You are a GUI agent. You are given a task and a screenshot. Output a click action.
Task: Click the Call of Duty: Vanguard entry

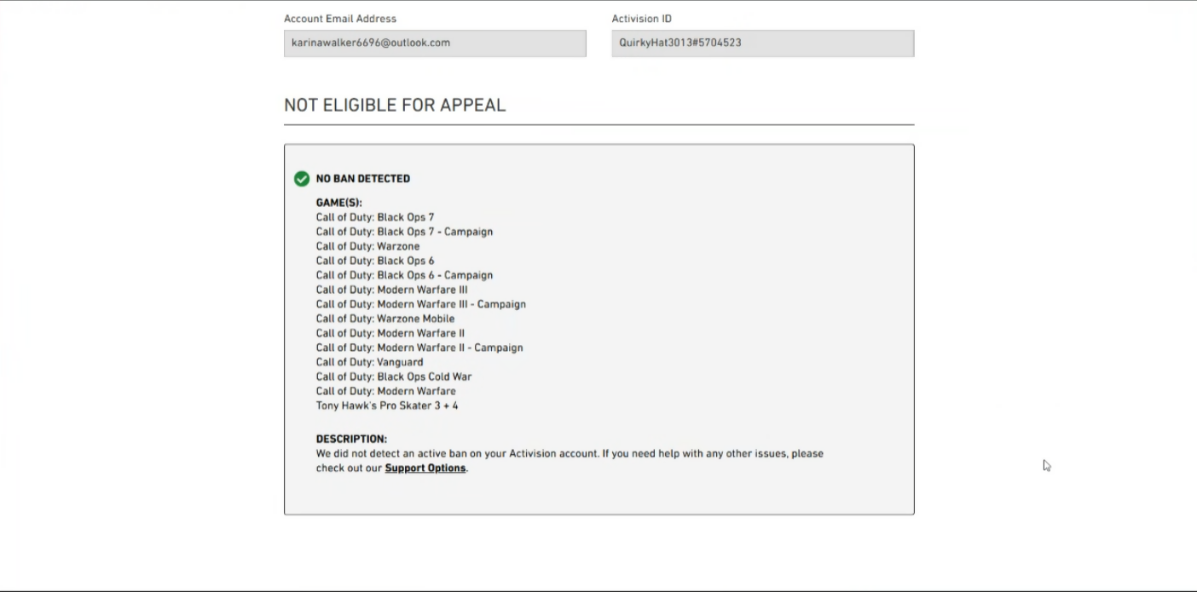[x=369, y=363]
